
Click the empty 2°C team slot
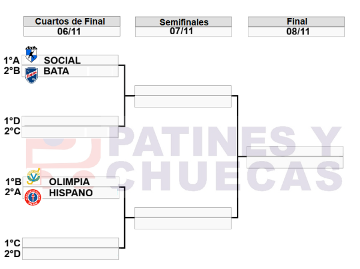click(x=70, y=131)
